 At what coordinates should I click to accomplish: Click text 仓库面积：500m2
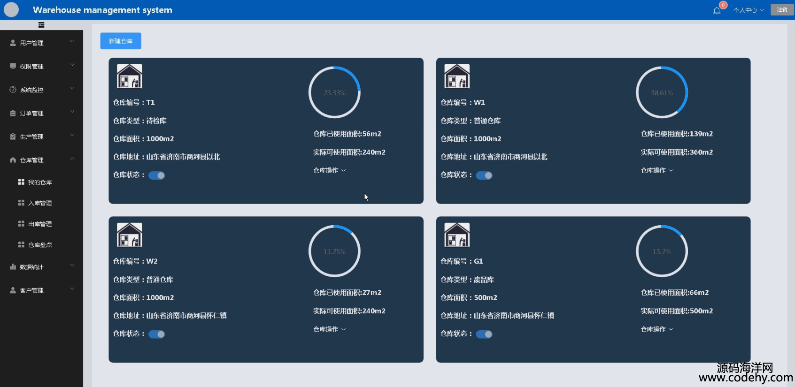[x=469, y=297]
